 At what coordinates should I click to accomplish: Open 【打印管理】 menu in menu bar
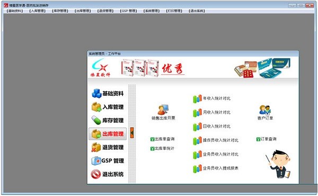coord(174,11)
